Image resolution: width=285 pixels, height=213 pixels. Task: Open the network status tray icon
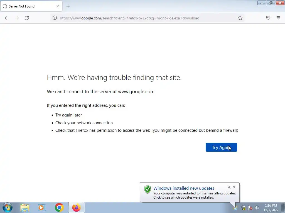[x=243, y=208]
